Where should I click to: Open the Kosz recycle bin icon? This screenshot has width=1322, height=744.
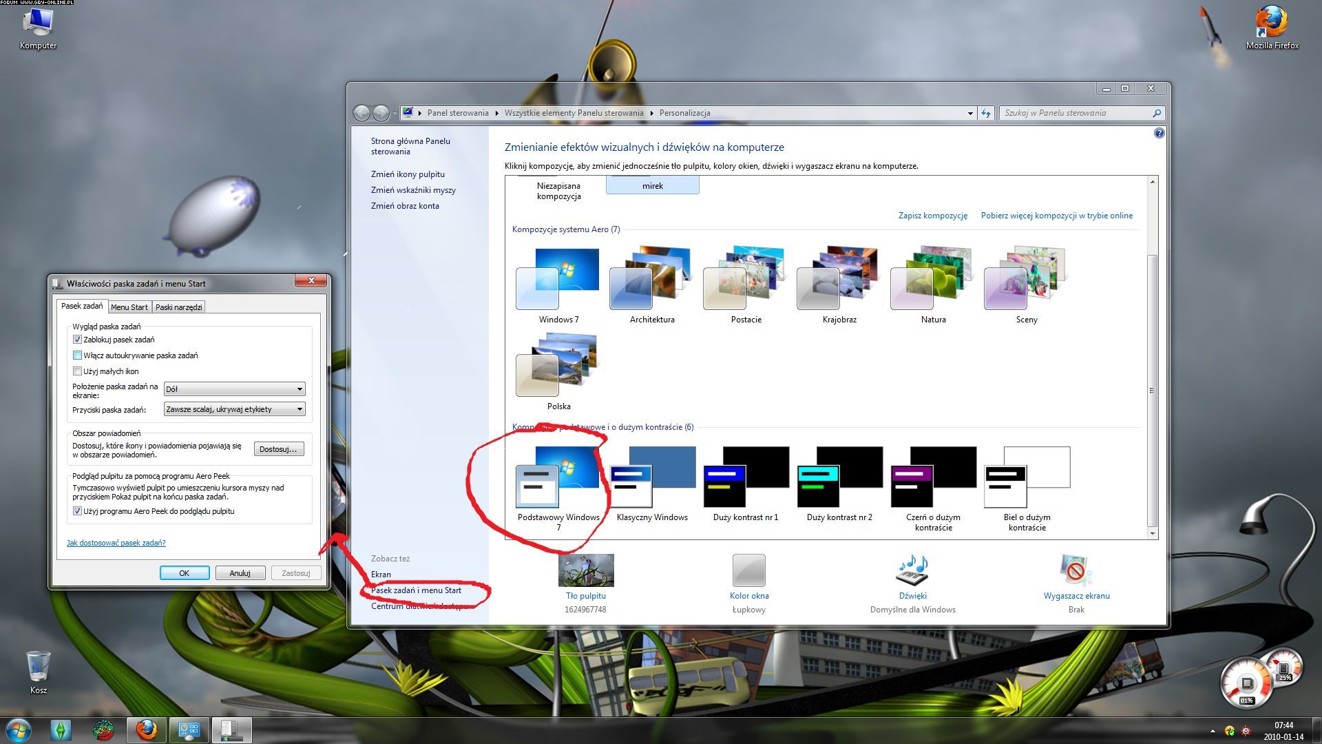point(38,672)
